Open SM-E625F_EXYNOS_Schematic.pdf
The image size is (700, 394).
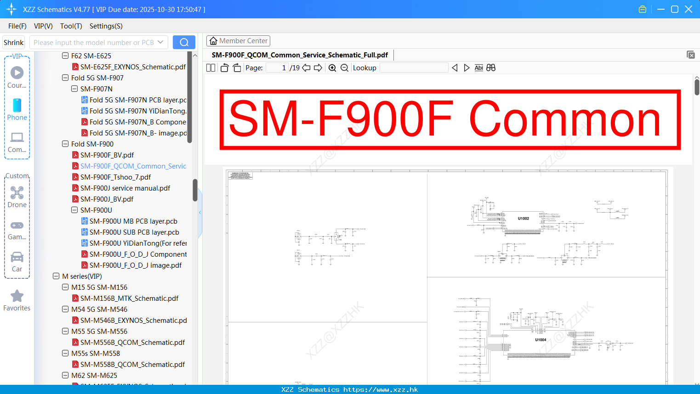click(133, 67)
